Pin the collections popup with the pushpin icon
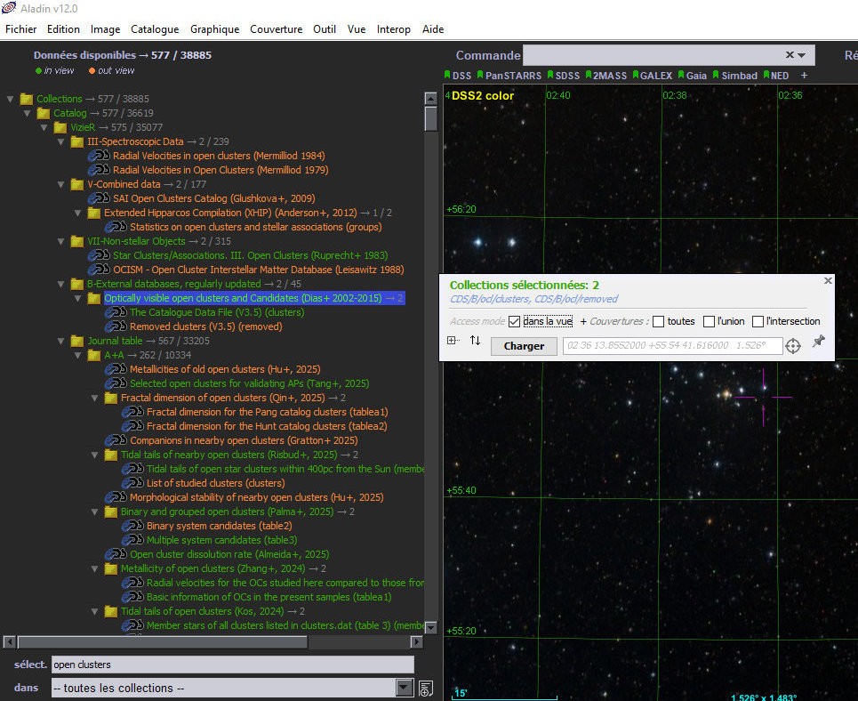858x701 pixels. [x=818, y=342]
